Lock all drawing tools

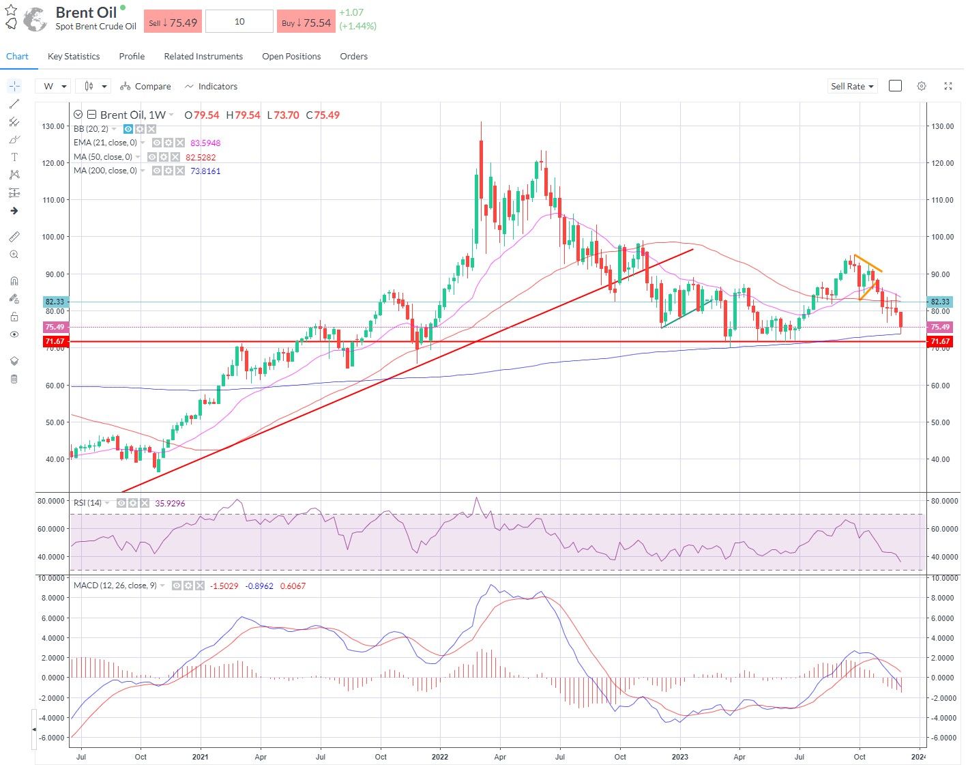(14, 317)
